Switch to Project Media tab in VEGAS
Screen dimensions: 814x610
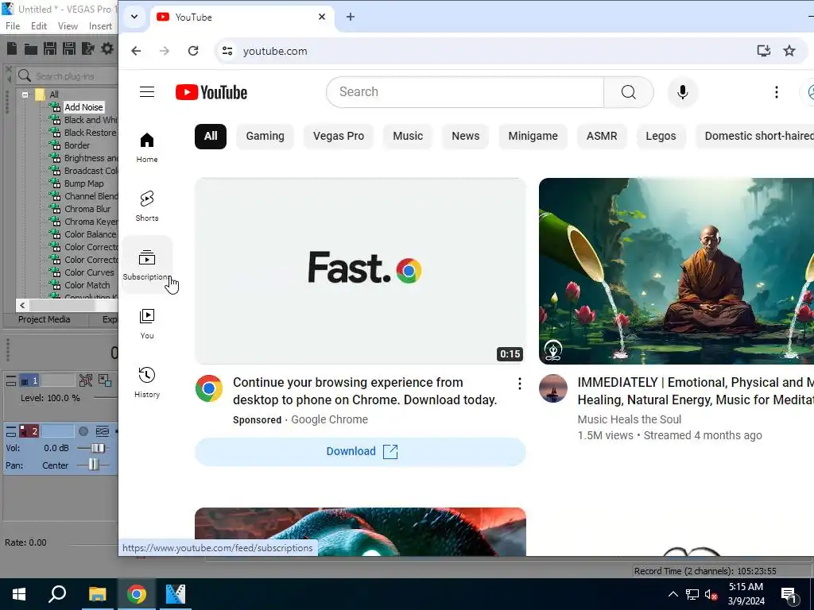(45, 319)
